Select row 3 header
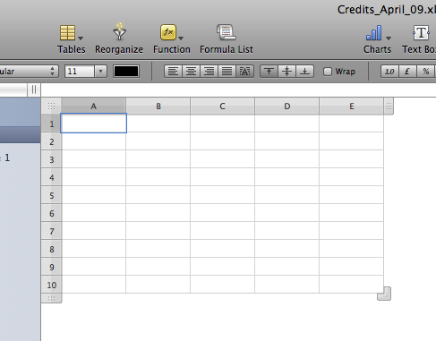 click(x=51, y=159)
